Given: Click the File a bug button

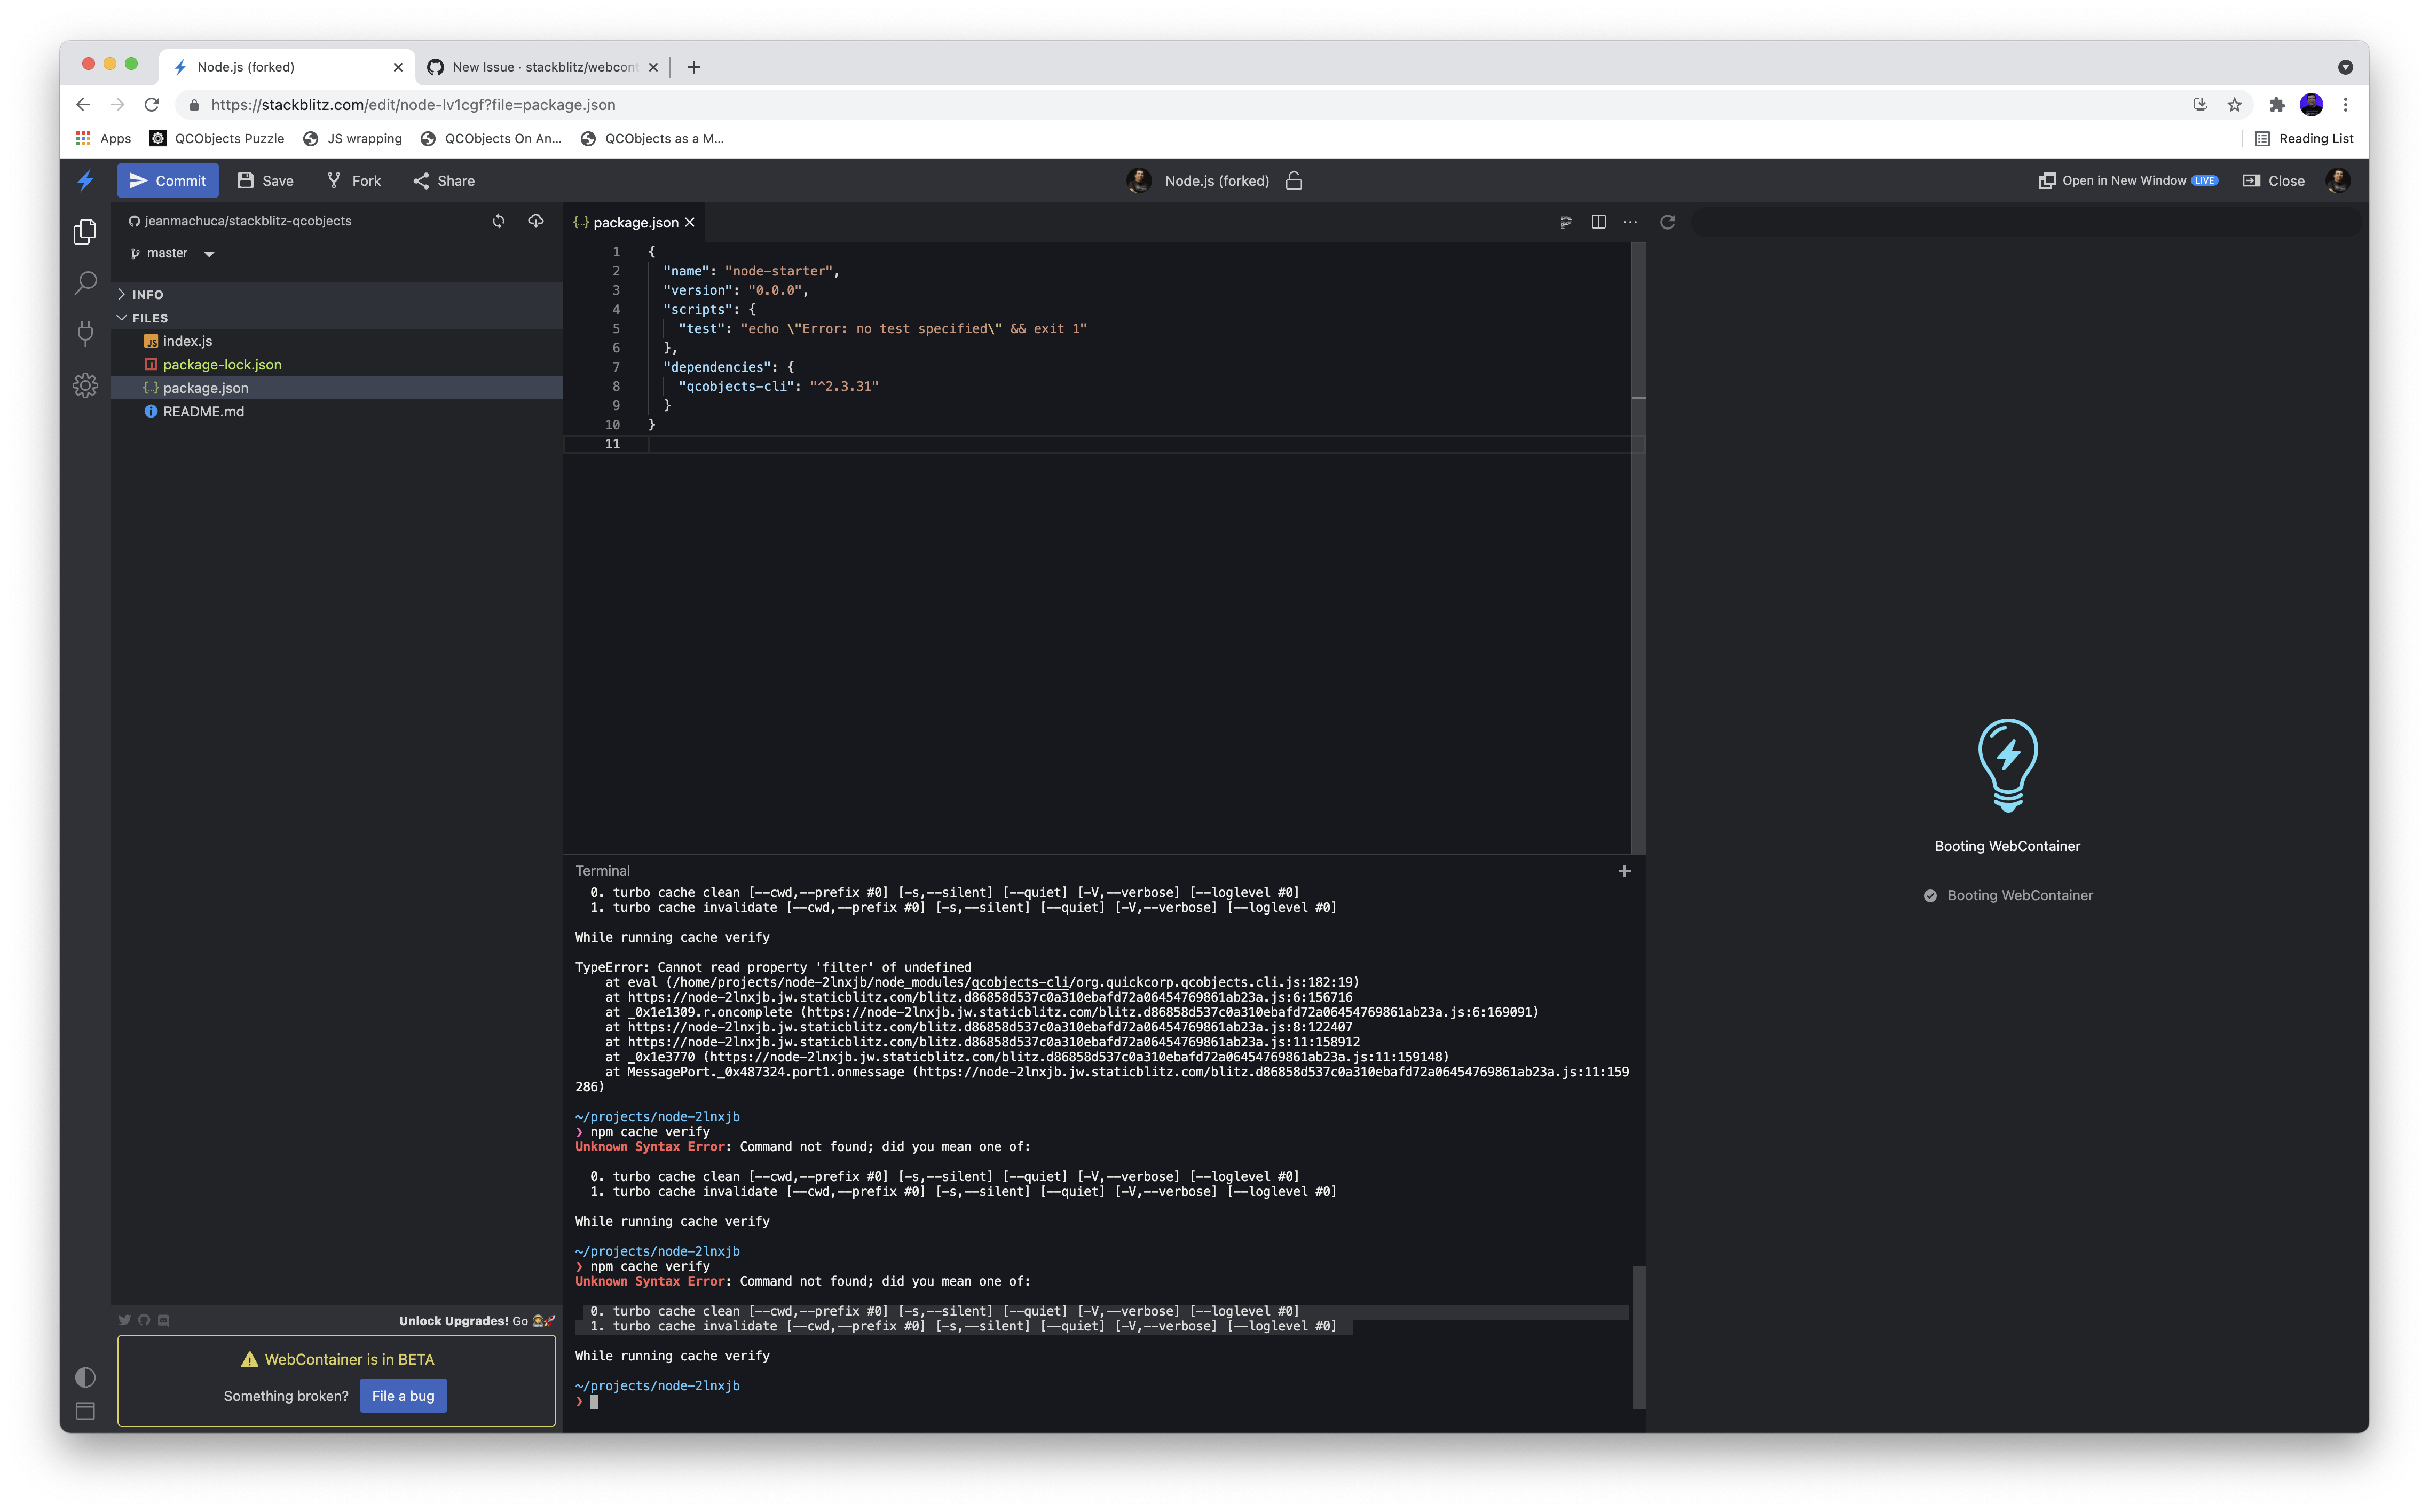Looking at the screenshot, I should [403, 1395].
